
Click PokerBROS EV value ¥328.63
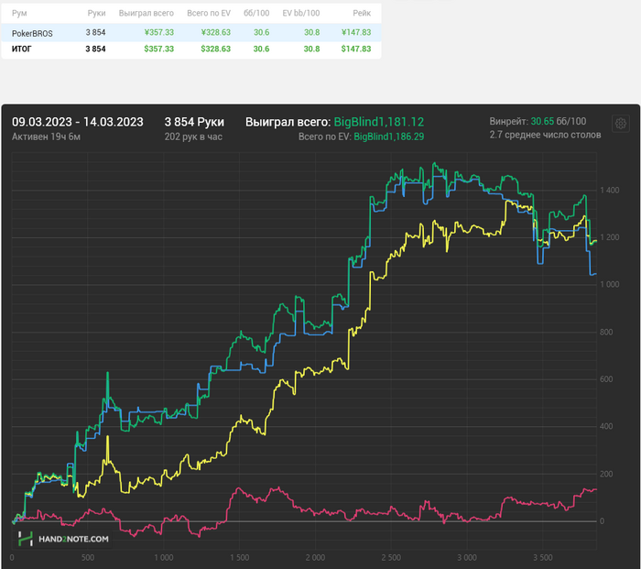click(216, 32)
